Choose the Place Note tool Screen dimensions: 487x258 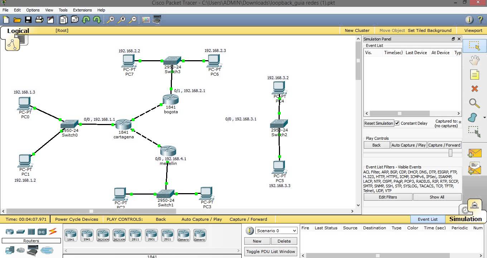tap(474, 75)
